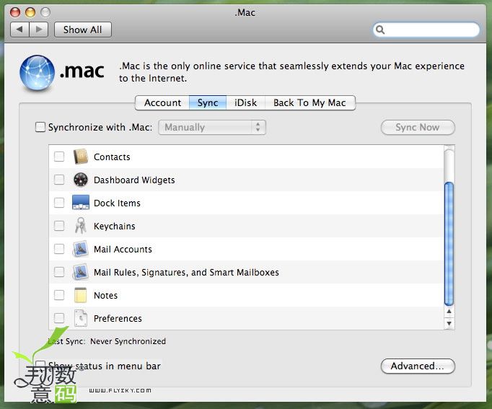Check the Dock Items checkbox
Viewport: 492px width, 409px height.
tap(59, 203)
